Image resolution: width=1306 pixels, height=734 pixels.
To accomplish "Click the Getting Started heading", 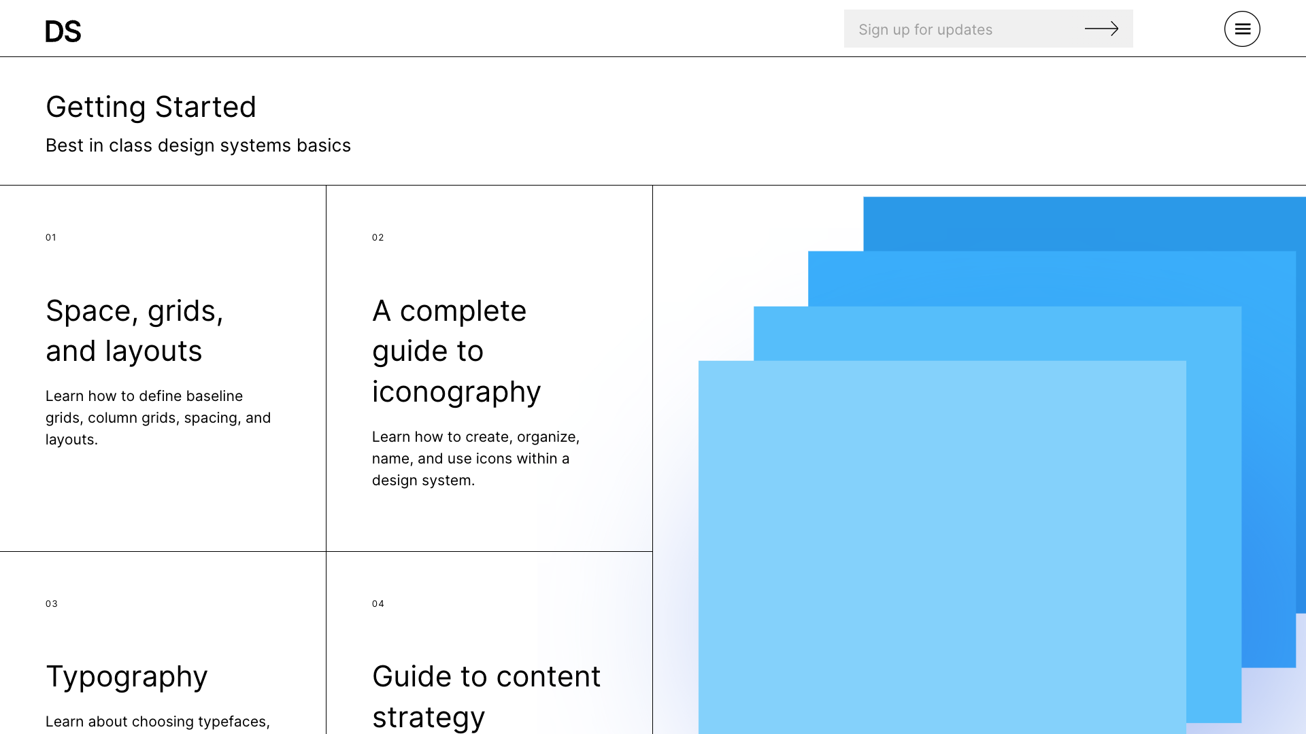I will point(151,107).
